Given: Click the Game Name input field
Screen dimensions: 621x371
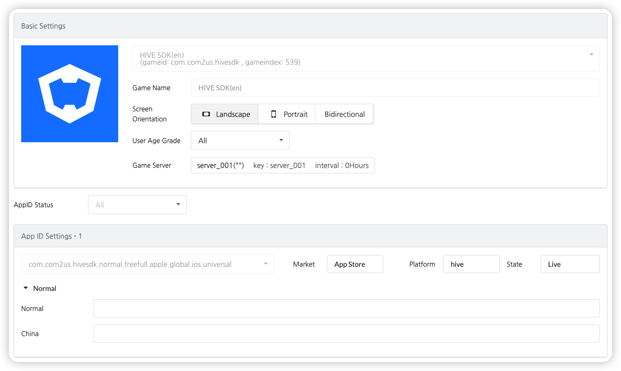Looking at the screenshot, I should click(x=395, y=88).
